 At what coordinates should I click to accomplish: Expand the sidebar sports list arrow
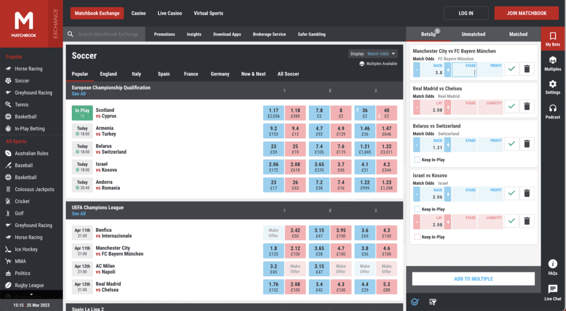32,295
